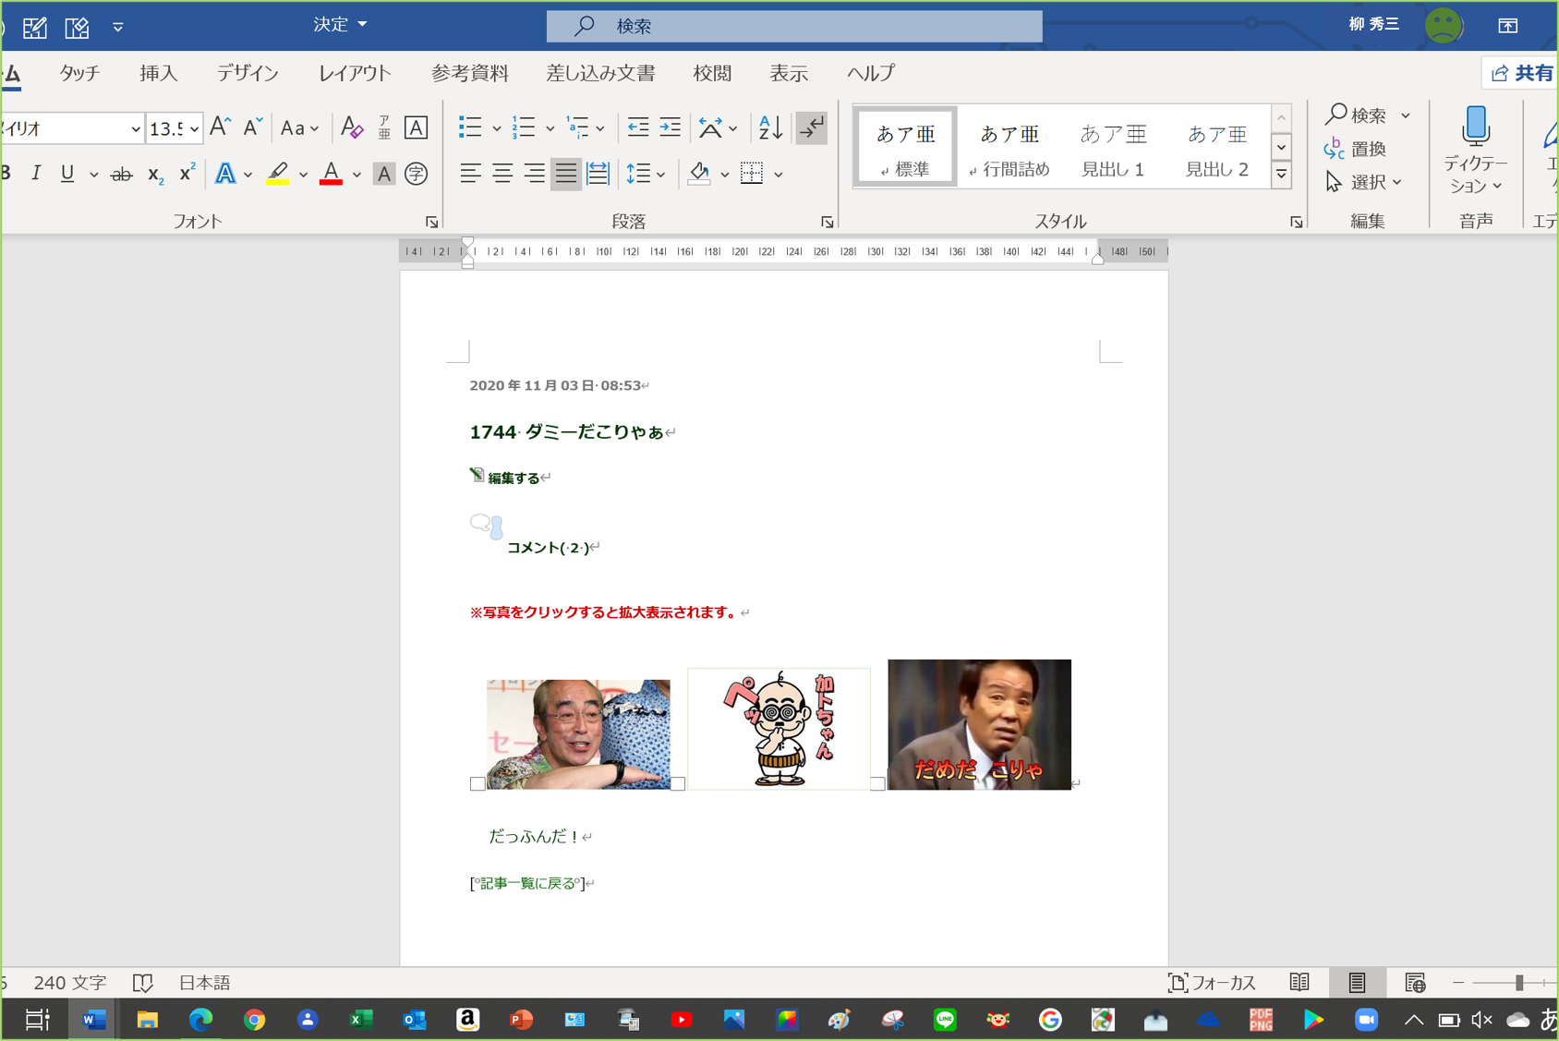Open the Paragraph dialog launcher
This screenshot has height=1041, width=1559.
(827, 222)
